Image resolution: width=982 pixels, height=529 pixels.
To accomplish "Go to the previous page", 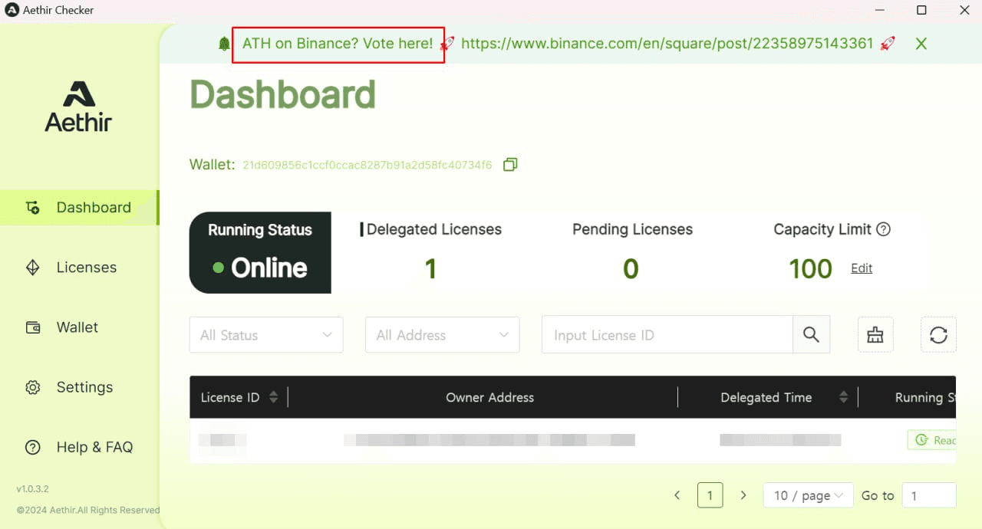I will [x=677, y=495].
